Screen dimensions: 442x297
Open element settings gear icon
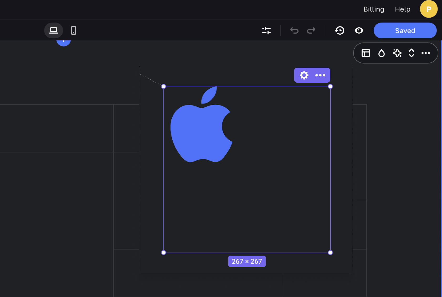pos(304,75)
